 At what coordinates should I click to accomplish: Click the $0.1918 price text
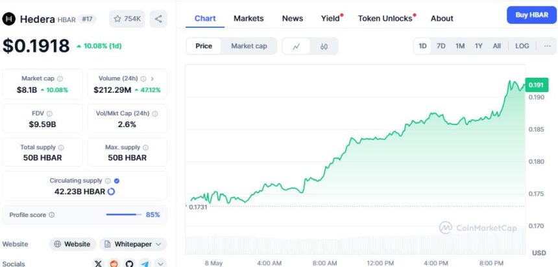36,46
